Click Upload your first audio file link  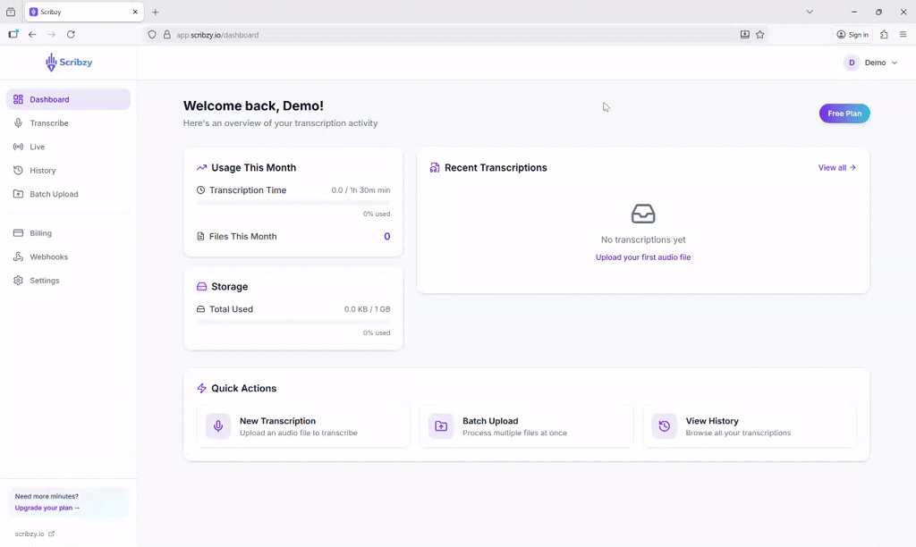pyautogui.click(x=643, y=257)
